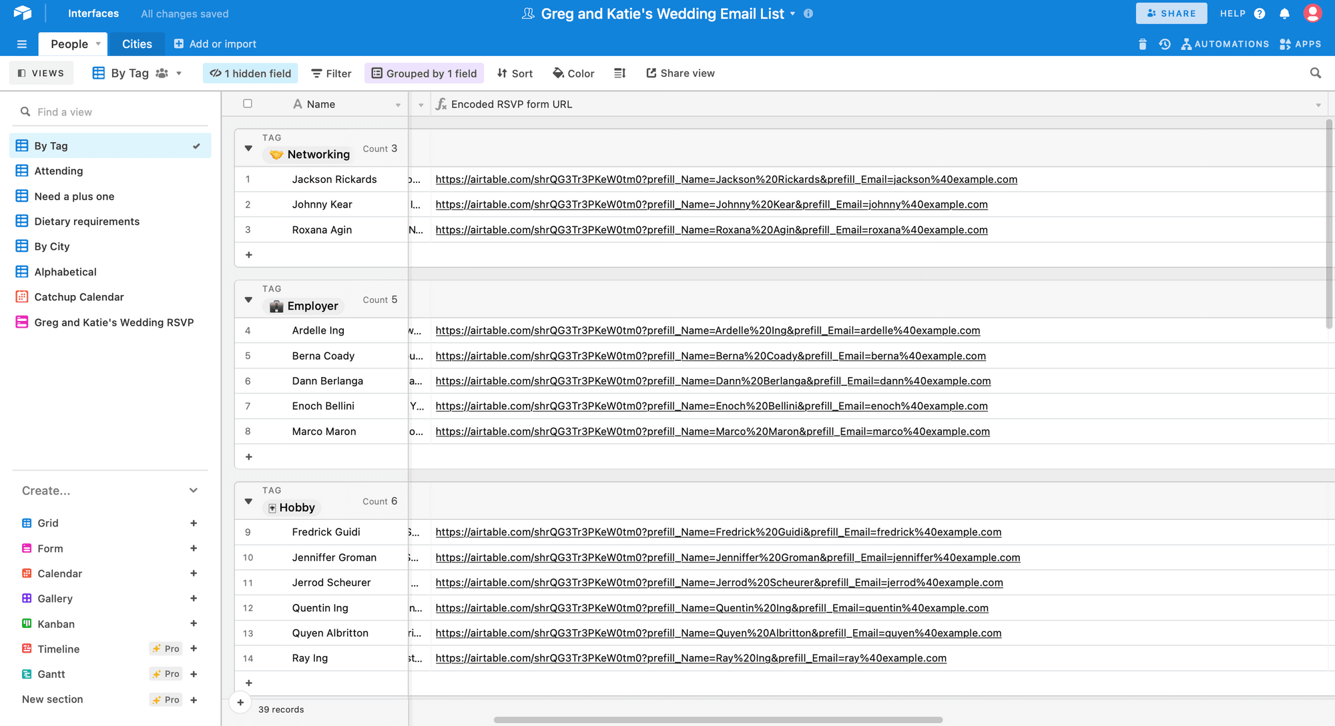Collapse the Create section chevron
Image resolution: width=1335 pixels, height=726 pixels.
point(194,490)
